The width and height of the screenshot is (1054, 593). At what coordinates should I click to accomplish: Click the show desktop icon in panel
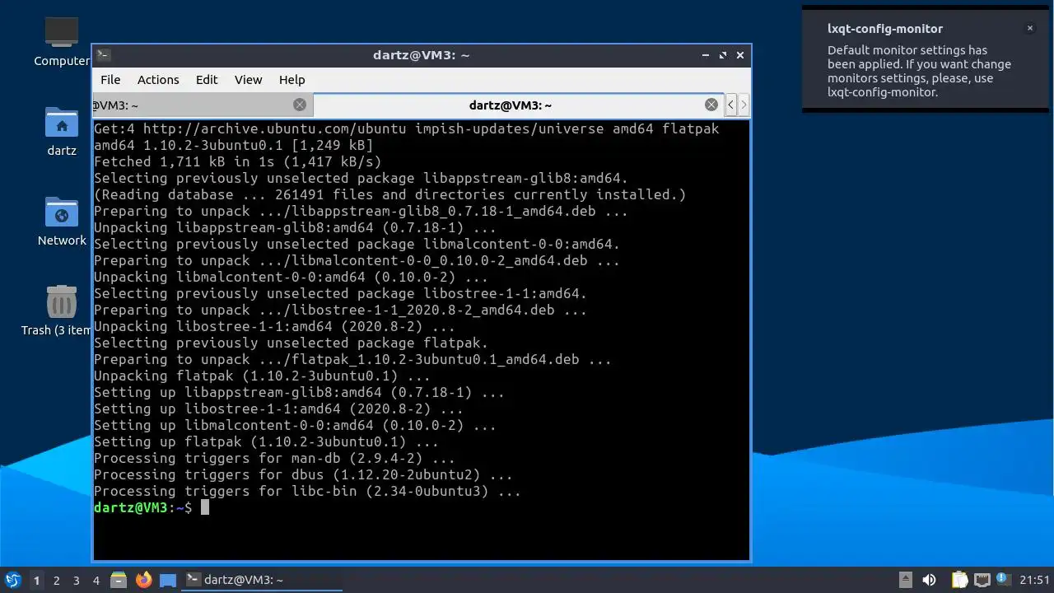point(168,580)
